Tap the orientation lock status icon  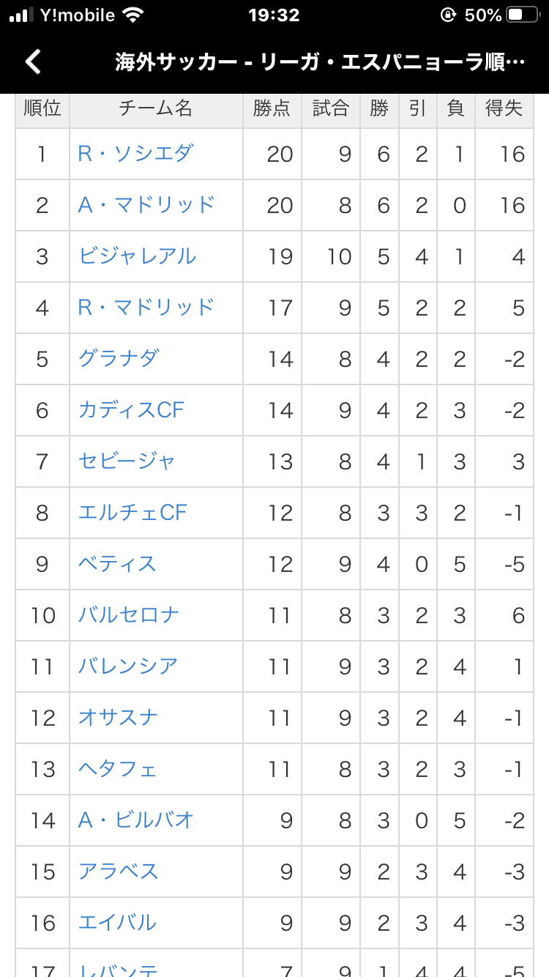coord(448,15)
